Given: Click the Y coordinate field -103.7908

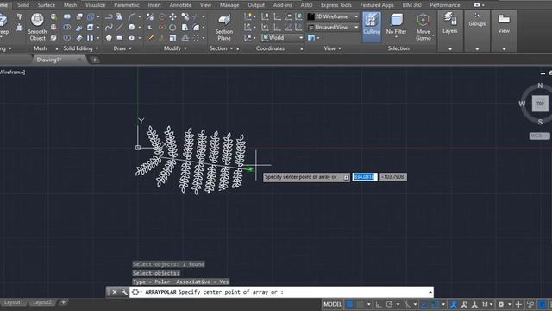Looking at the screenshot, I should (x=393, y=176).
